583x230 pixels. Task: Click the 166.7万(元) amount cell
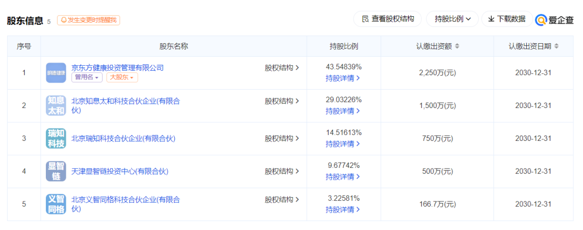[x=437, y=204]
